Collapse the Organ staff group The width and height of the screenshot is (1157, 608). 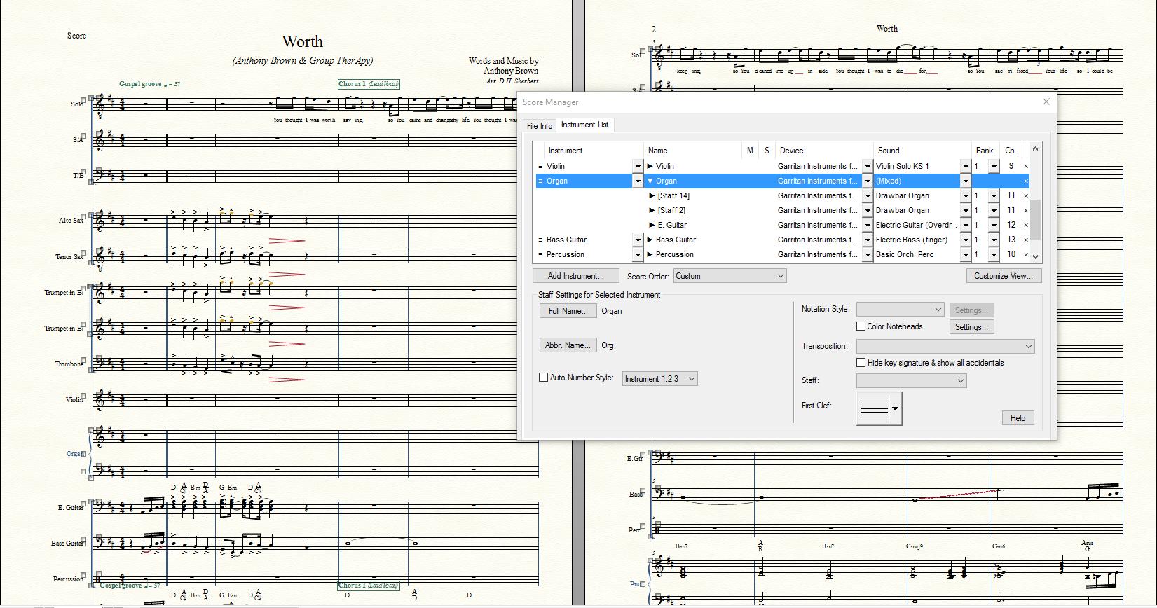coord(650,181)
